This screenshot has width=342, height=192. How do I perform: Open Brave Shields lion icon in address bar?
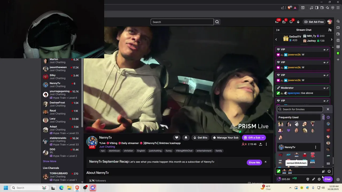[x=289, y=8]
